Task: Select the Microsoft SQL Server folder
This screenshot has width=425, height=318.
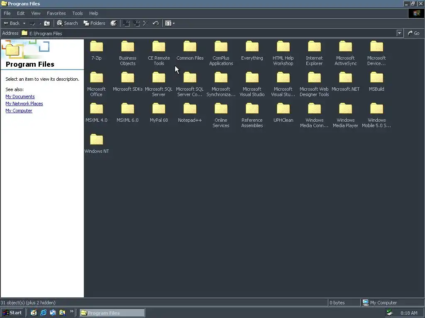Action: click(159, 84)
